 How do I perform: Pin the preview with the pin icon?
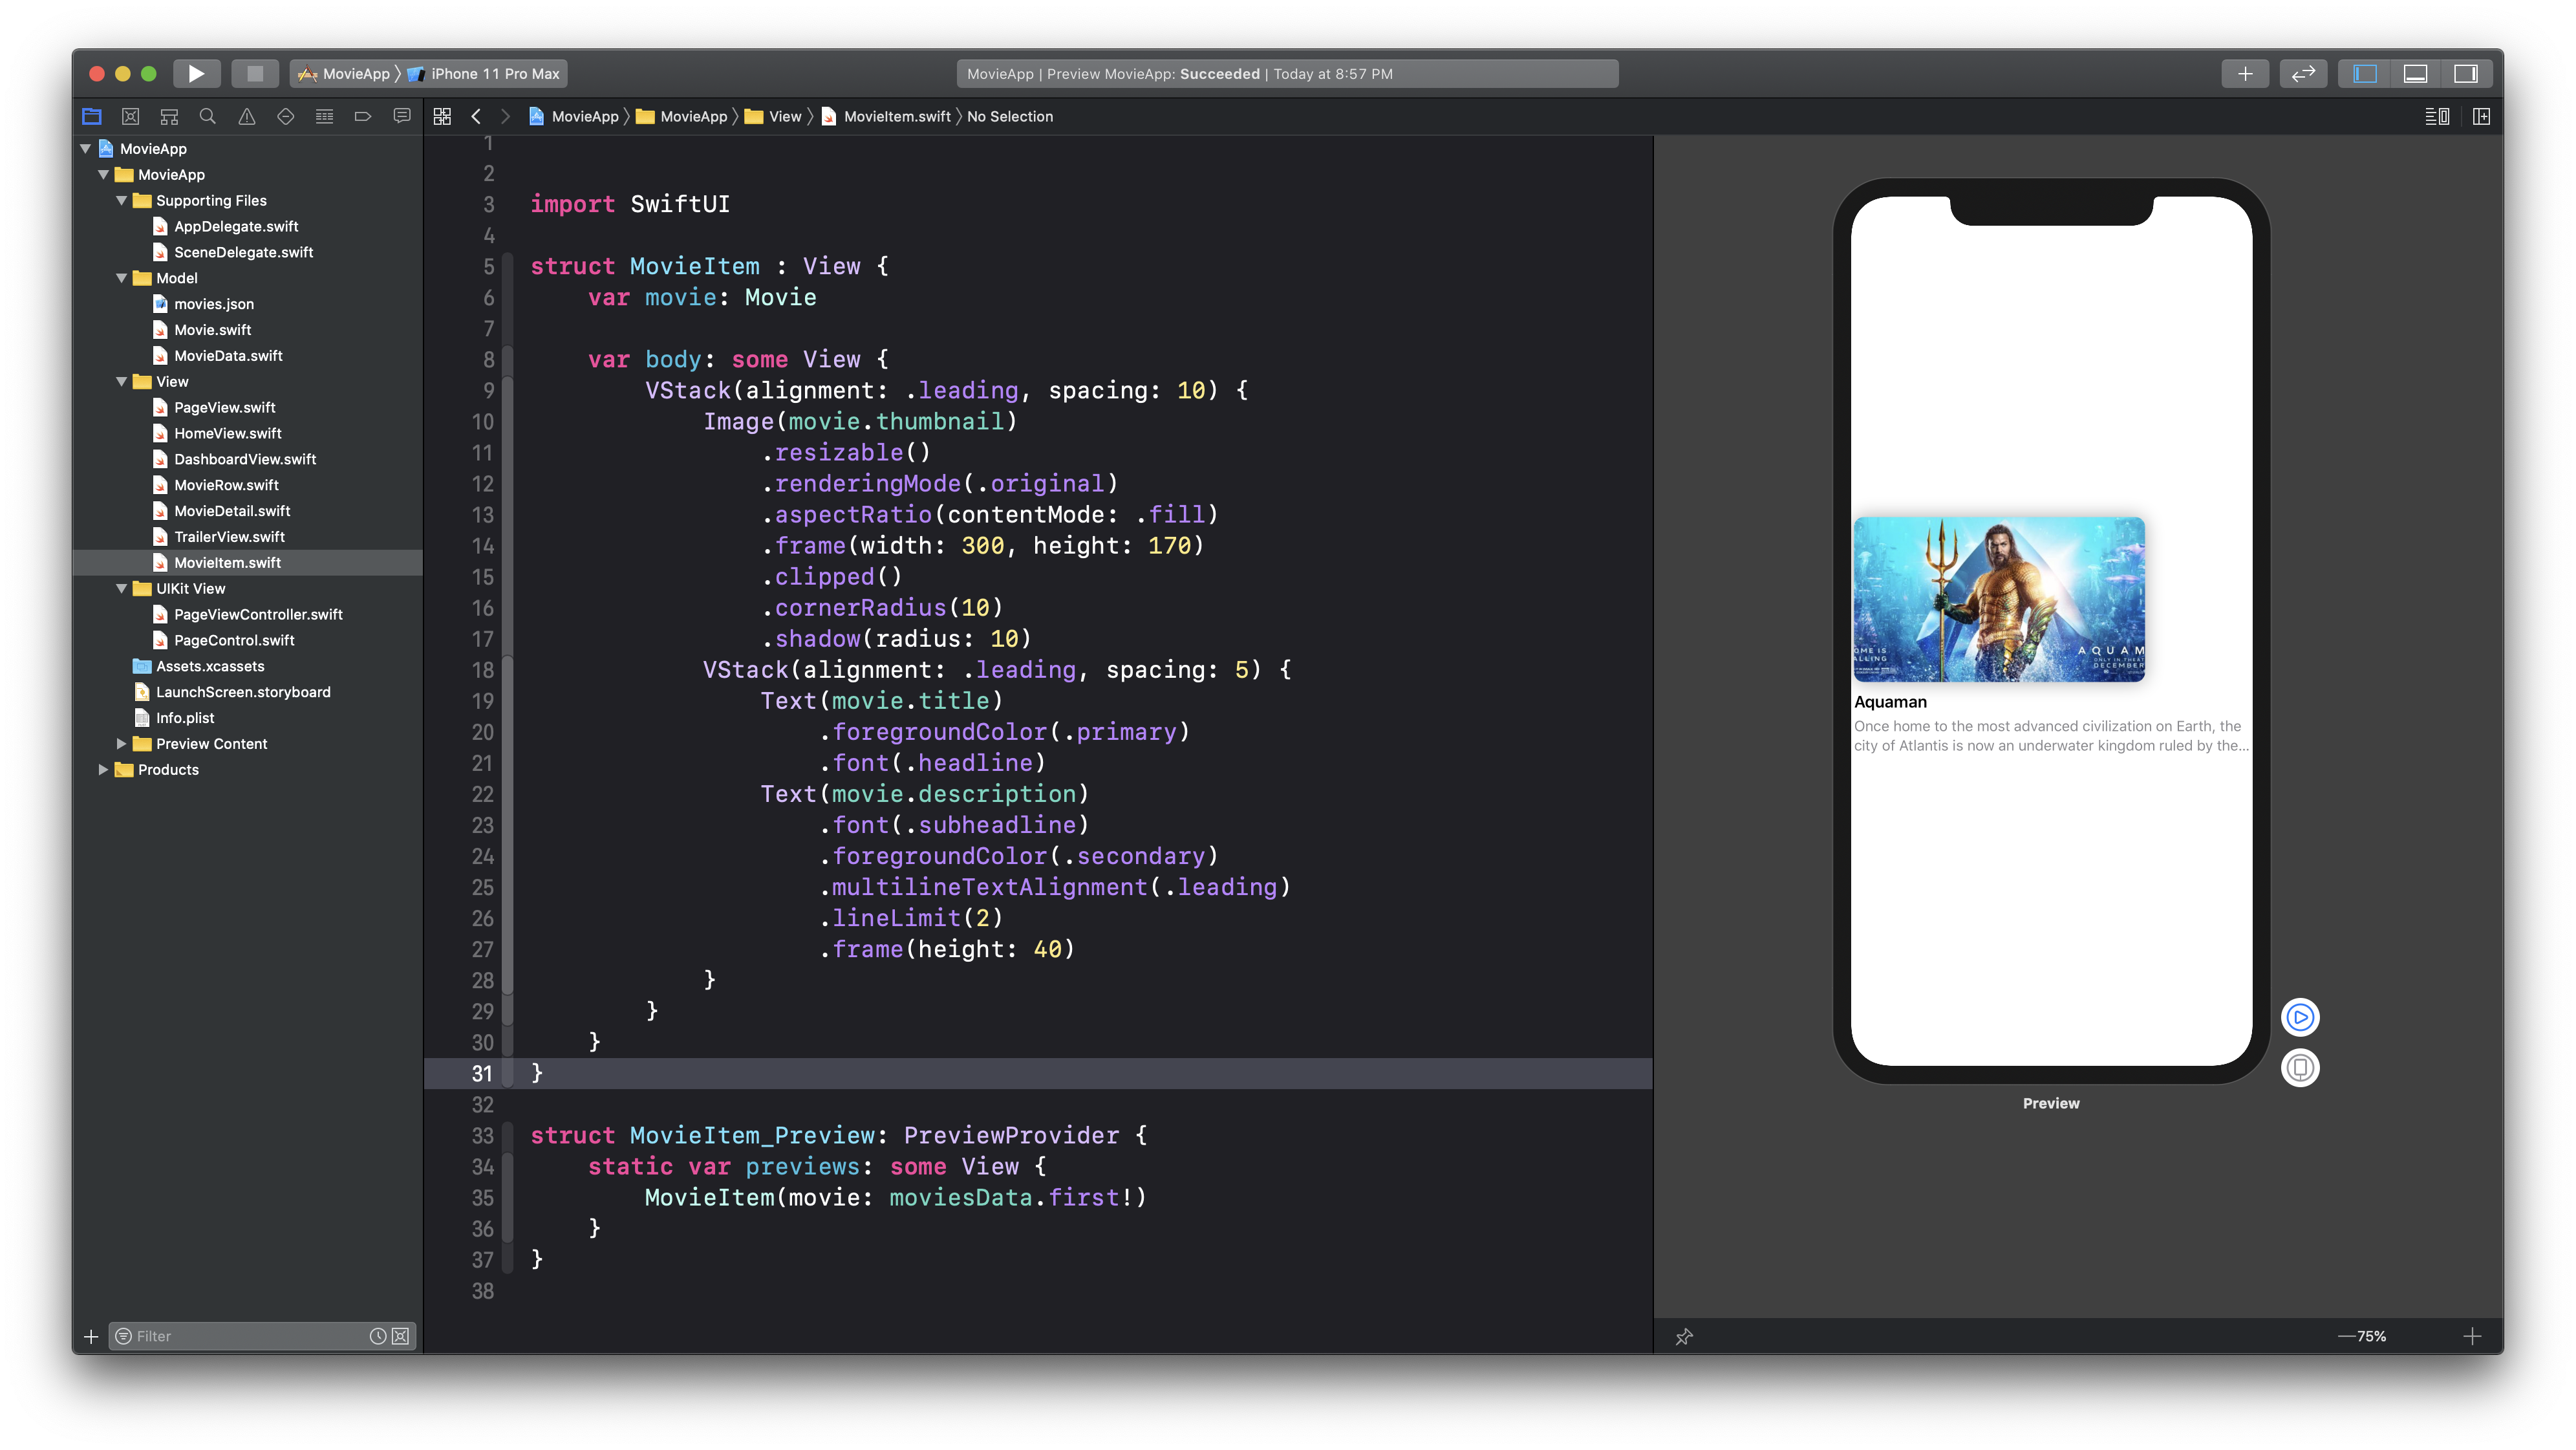pos(1684,1336)
